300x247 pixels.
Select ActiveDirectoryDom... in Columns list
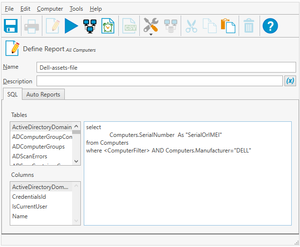(x=41, y=187)
